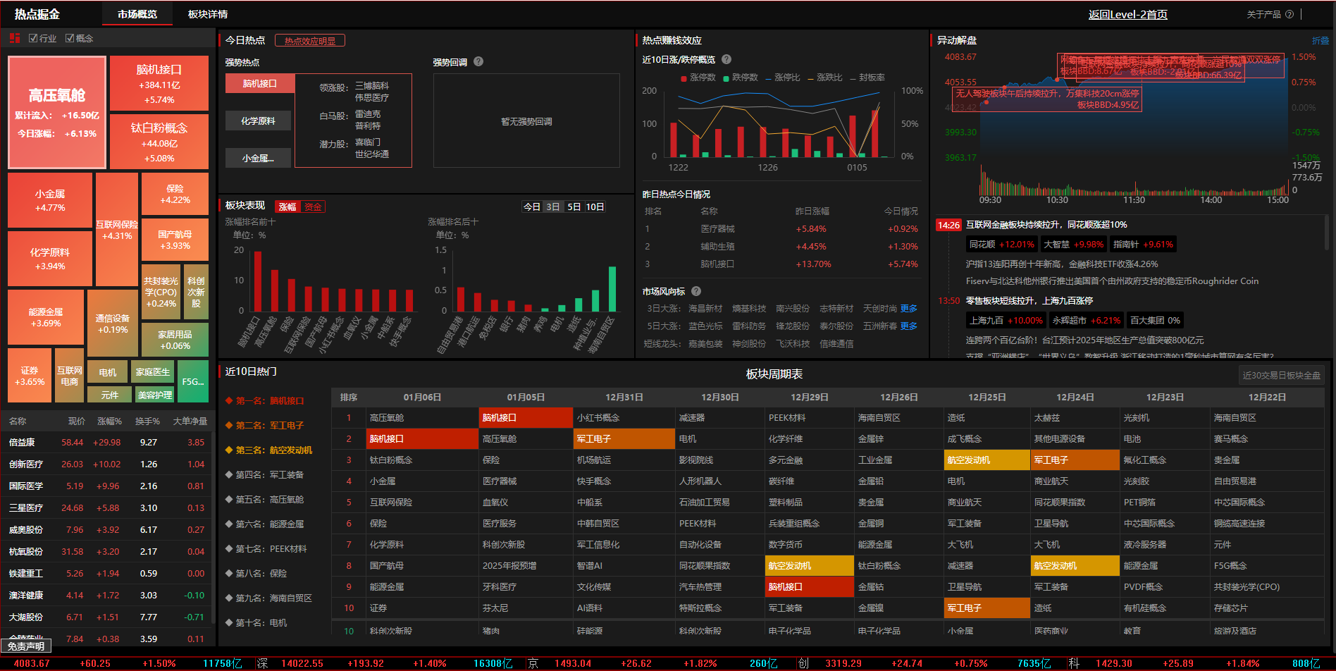The width and height of the screenshot is (1336, 671).
Task: Click help icon beside 强势回调
Action: [x=478, y=61]
